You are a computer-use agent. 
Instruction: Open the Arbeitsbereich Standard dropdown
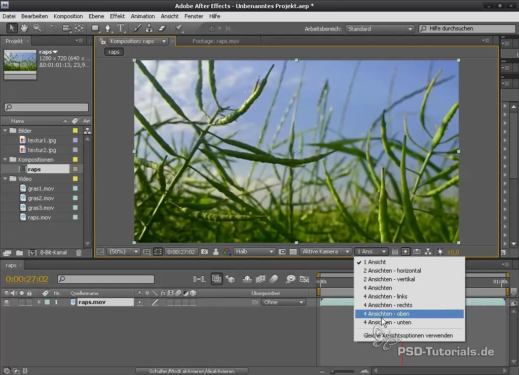(x=380, y=29)
